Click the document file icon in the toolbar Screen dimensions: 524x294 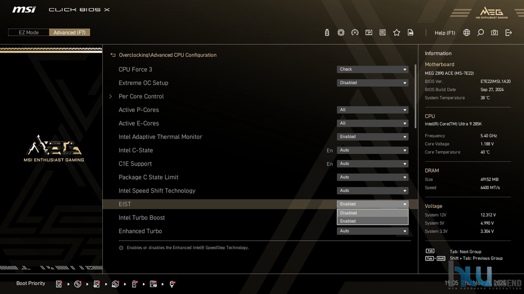pos(411,33)
